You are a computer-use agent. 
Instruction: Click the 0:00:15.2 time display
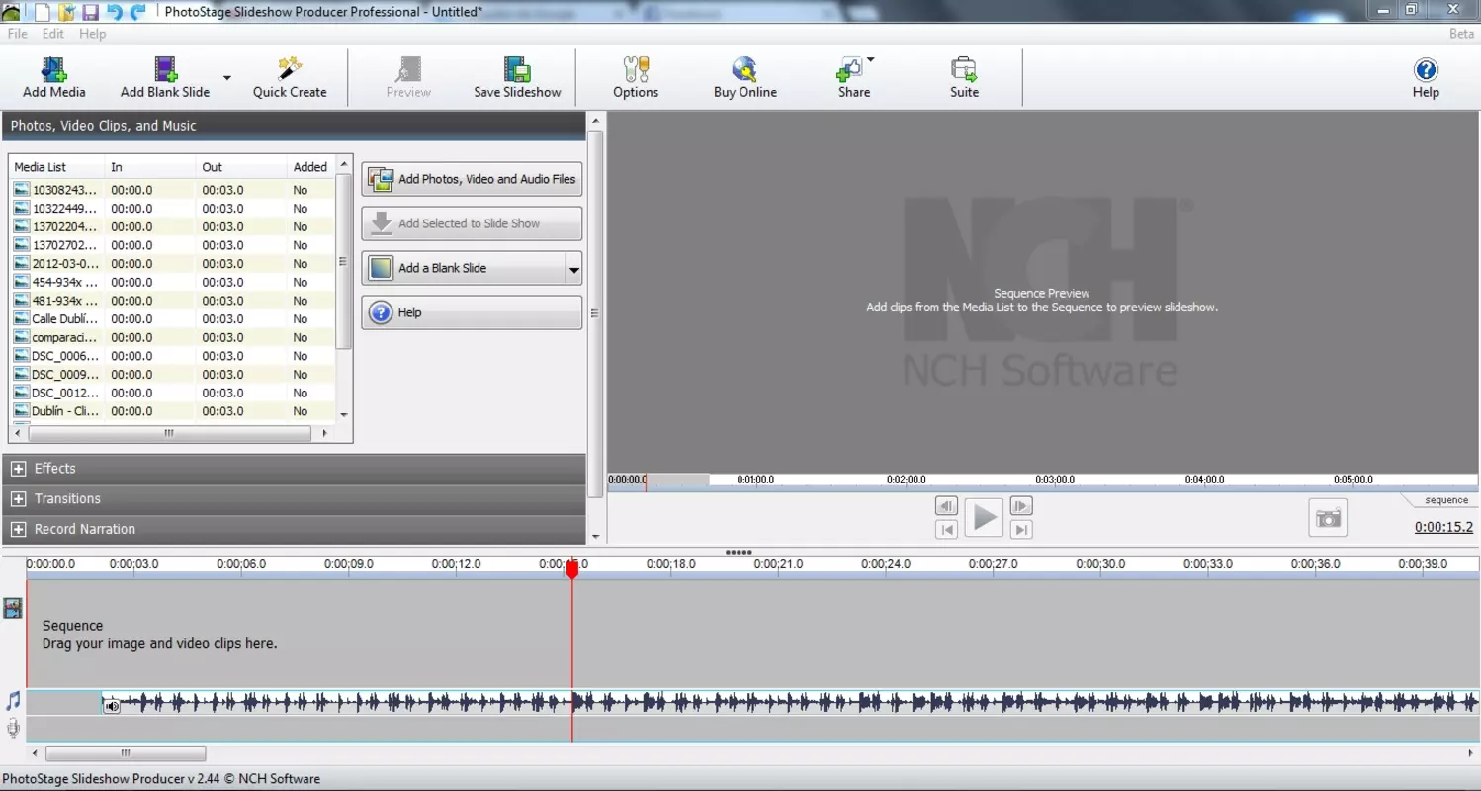coord(1443,527)
